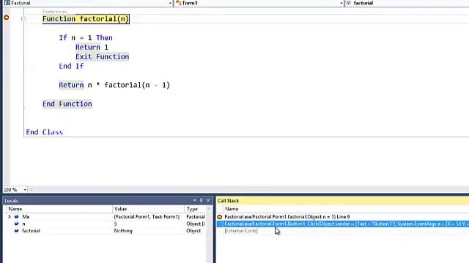
Task: Click the Me variable icon in Locals
Action: pyautogui.click(x=16, y=217)
